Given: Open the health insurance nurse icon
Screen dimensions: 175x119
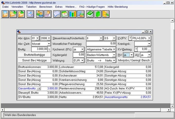Looking at the screenshot, I should (x=48, y=14).
